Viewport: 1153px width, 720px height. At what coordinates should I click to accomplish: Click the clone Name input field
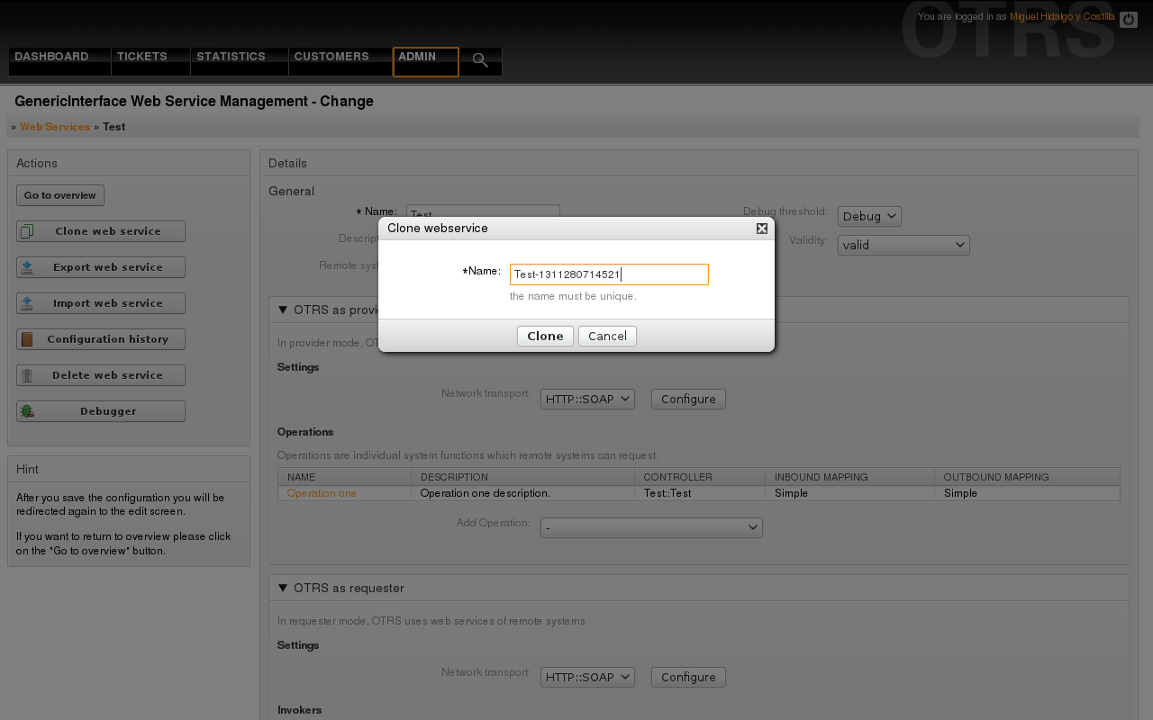click(x=609, y=274)
